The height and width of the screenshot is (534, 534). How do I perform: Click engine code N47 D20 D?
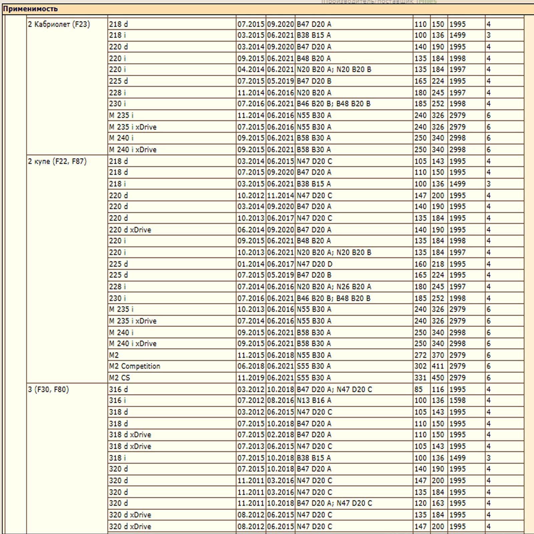314,264
